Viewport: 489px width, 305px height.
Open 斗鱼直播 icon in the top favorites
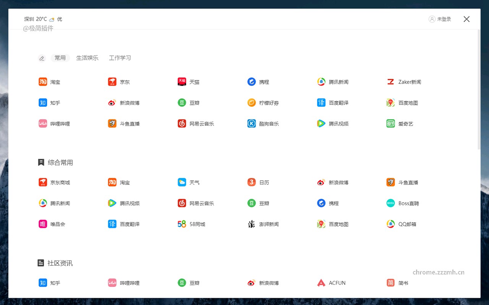(x=112, y=124)
